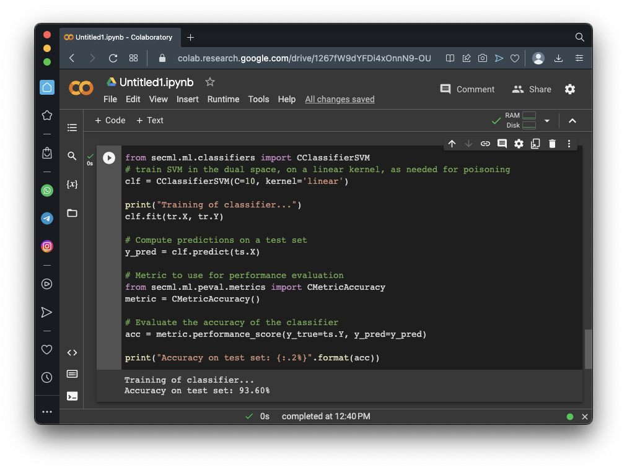Click the browser address bar URL
The image size is (627, 470).
304,58
